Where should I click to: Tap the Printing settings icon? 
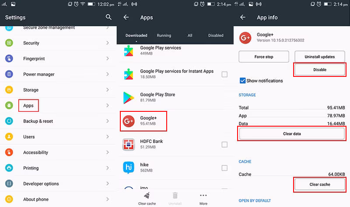9,168
